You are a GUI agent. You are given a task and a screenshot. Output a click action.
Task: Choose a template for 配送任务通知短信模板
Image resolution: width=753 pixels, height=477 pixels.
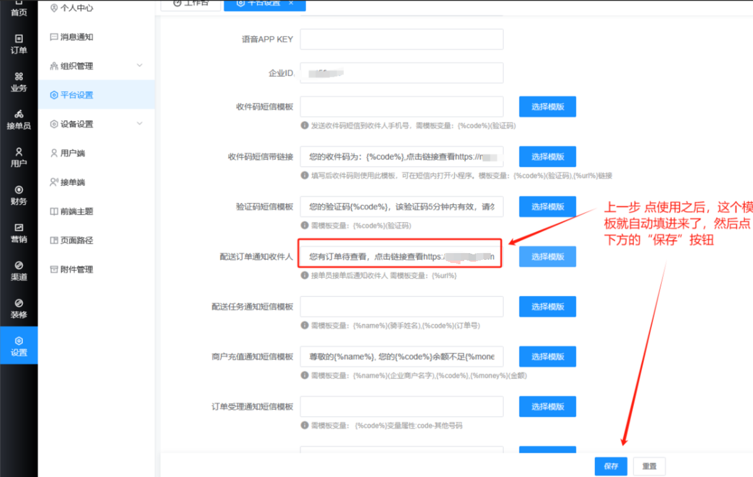pyautogui.click(x=547, y=306)
